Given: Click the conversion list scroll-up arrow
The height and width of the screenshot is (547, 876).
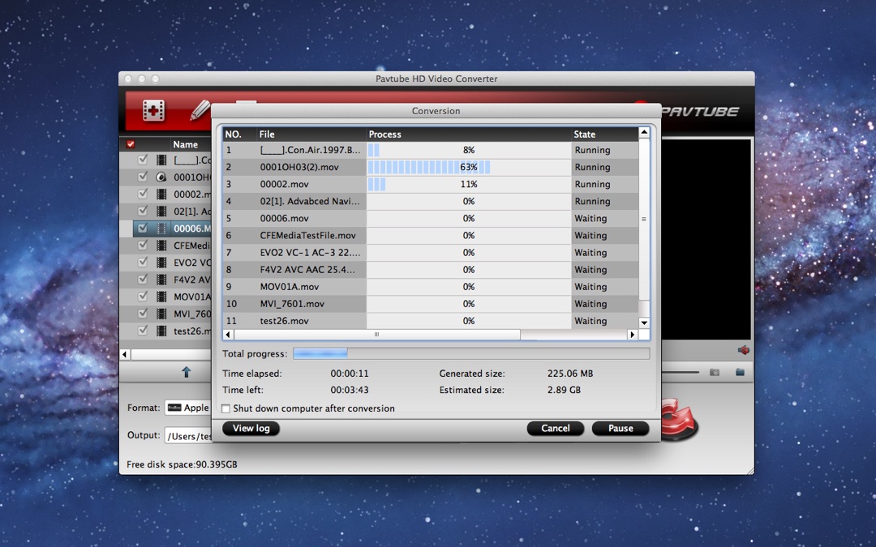Looking at the screenshot, I should click(644, 132).
